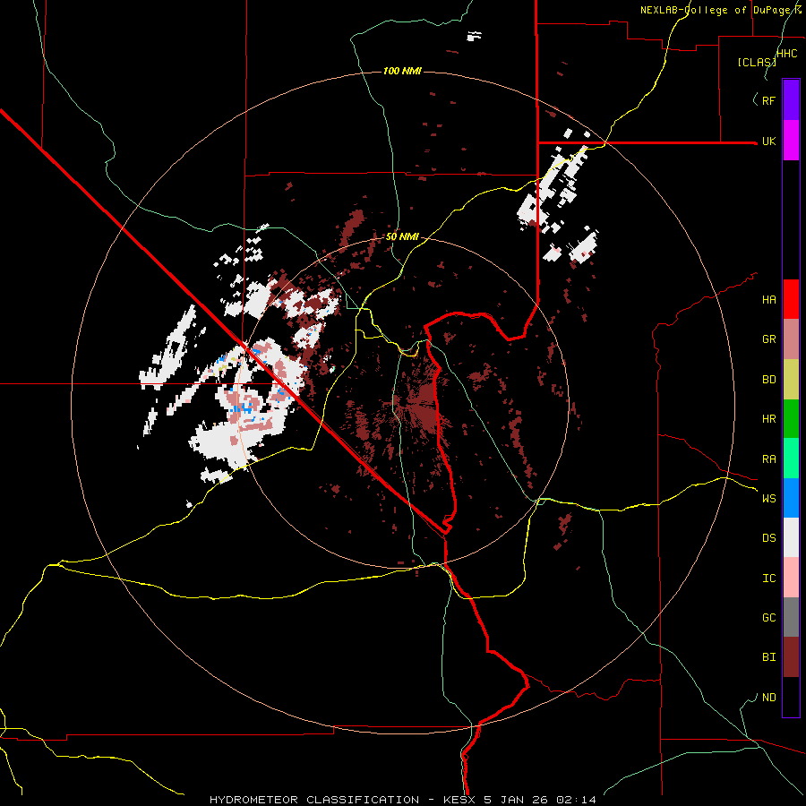Click the "HYDROMETEOR CLASSIFICATION" title text
806x806 pixels.
(x=314, y=800)
